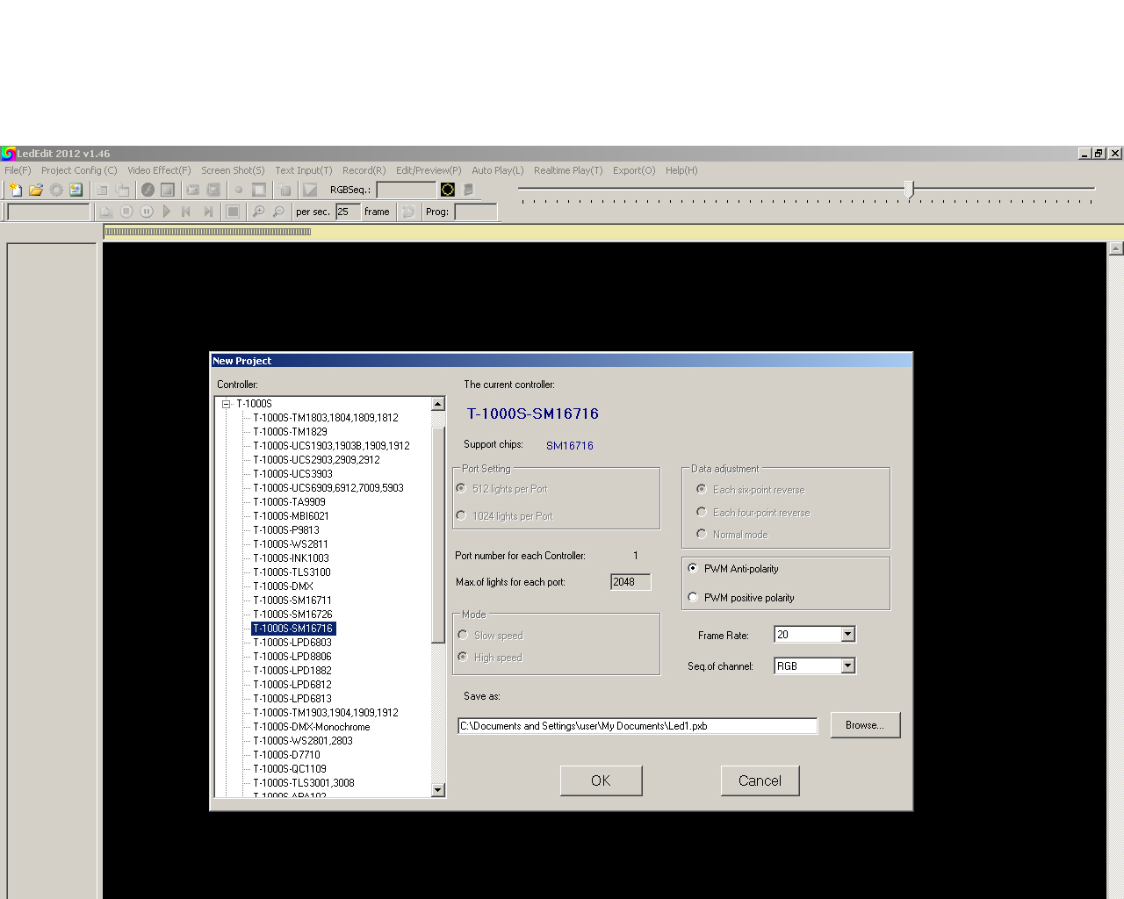Click controller list scroll up arrow
The image size is (1124, 899).
click(438, 404)
